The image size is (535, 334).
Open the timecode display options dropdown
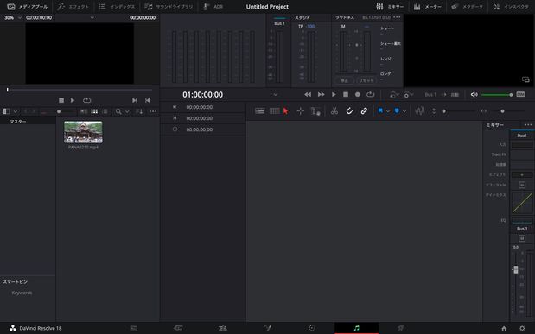276,95
